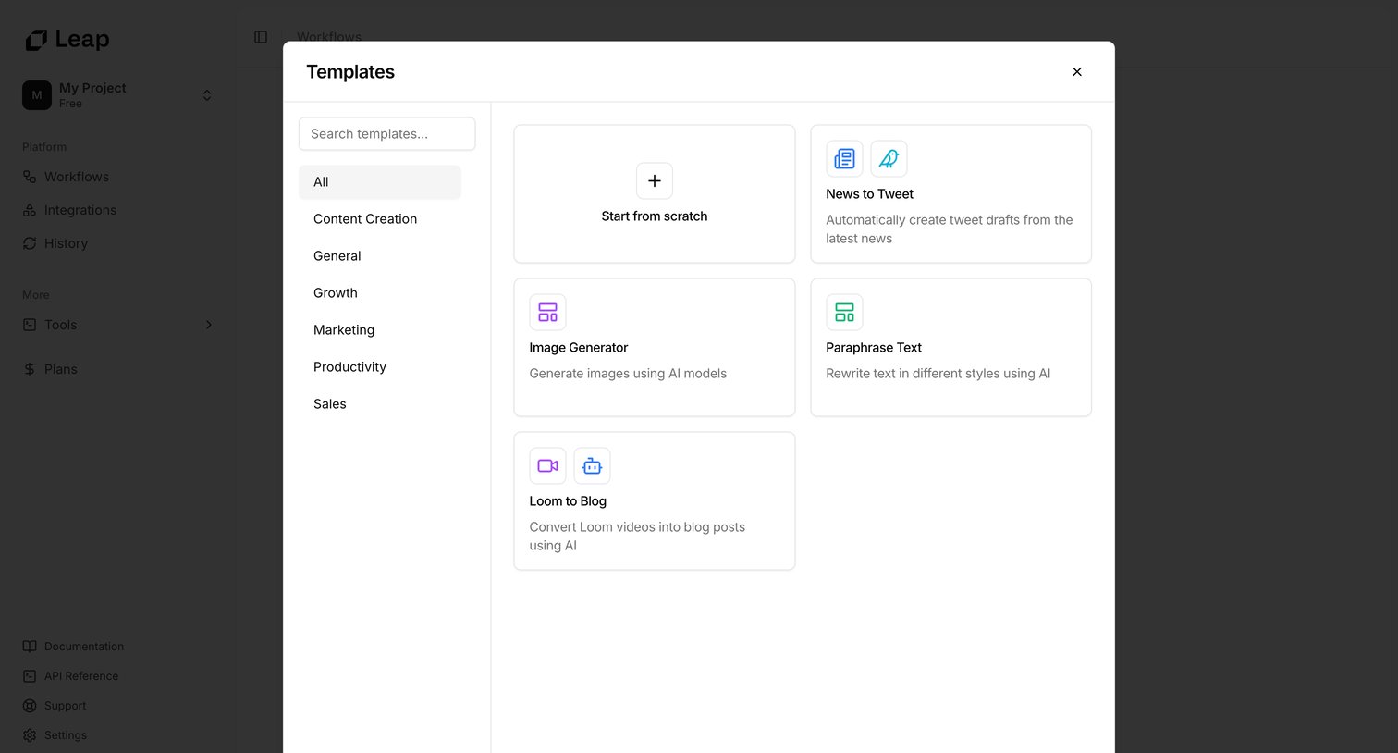This screenshot has height=753, width=1398.
Task: Toggle the sidebar panel icon
Action: tap(261, 37)
